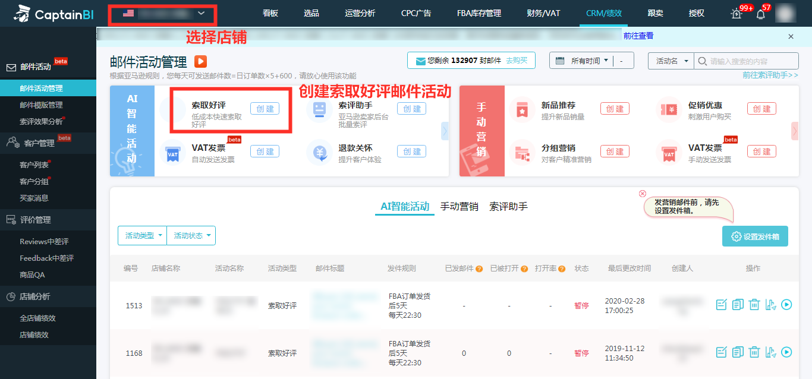
Task: Open notifications bell showing 57
Action: pyautogui.click(x=760, y=14)
